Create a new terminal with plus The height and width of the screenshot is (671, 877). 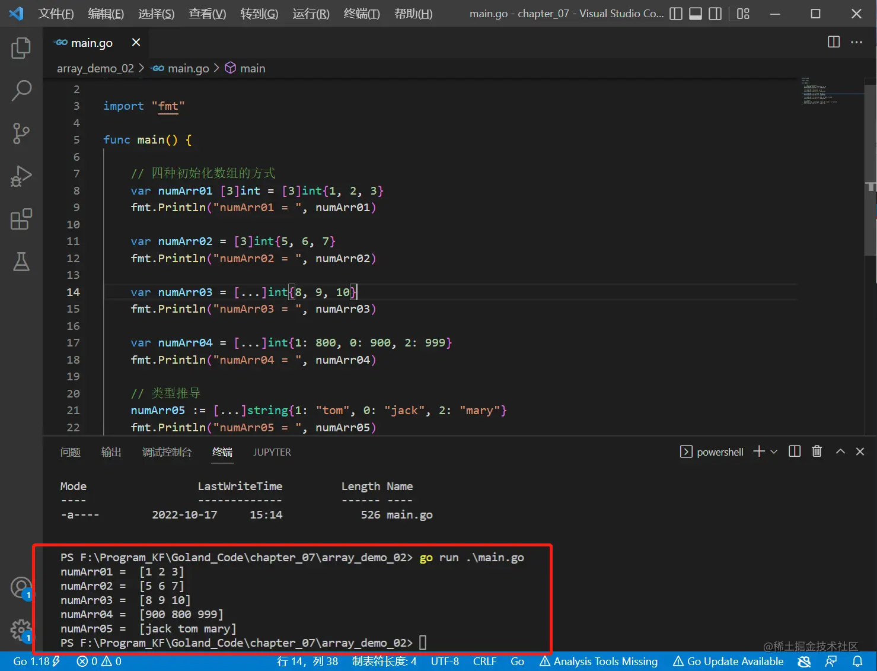pyautogui.click(x=759, y=451)
